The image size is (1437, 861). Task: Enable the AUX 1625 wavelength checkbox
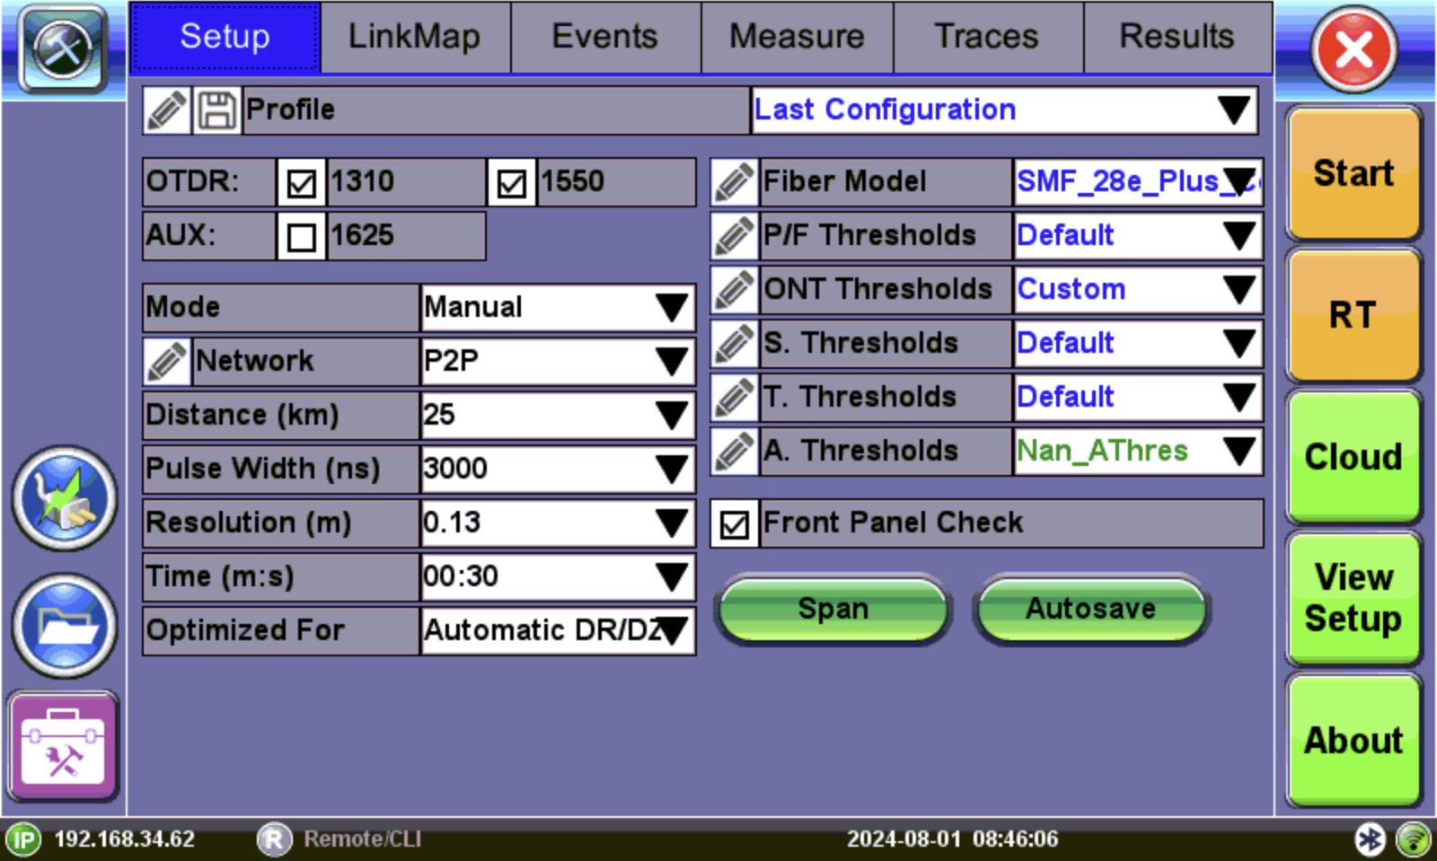click(301, 237)
